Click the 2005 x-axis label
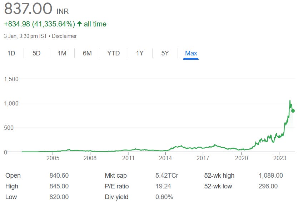 tap(53, 158)
